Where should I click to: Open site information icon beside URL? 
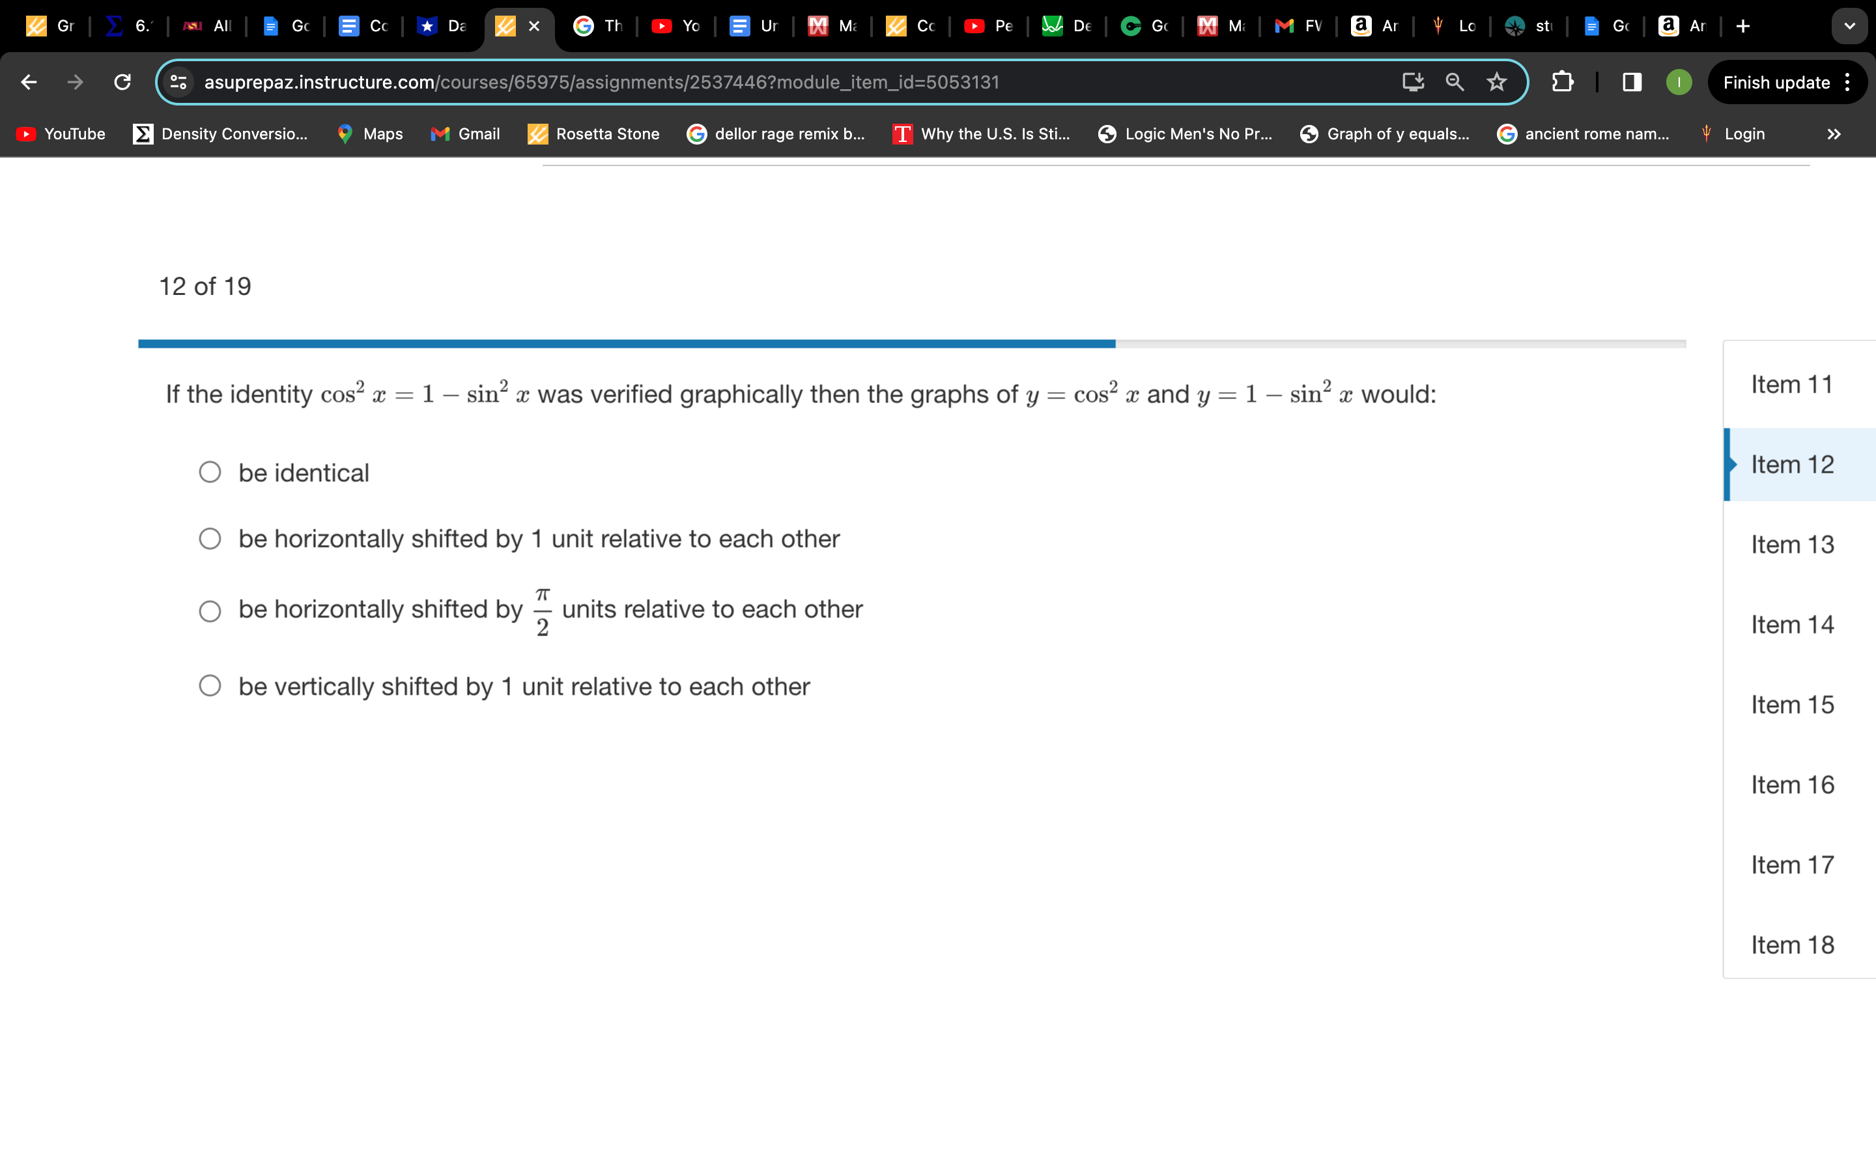pyautogui.click(x=179, y=82)
